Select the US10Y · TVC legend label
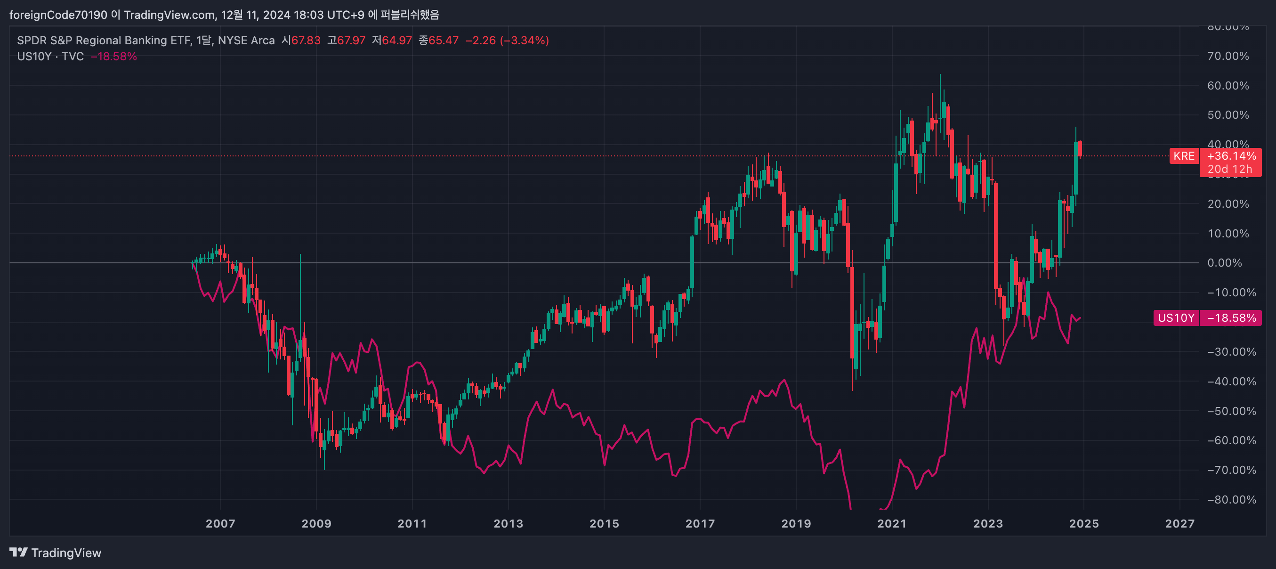 50,57
